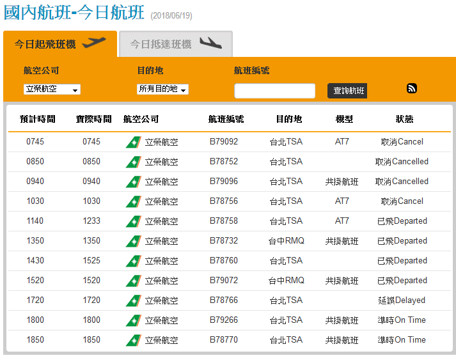Click the 目的地 table column header
The image size is (456, 358).
tap(289, 119)
